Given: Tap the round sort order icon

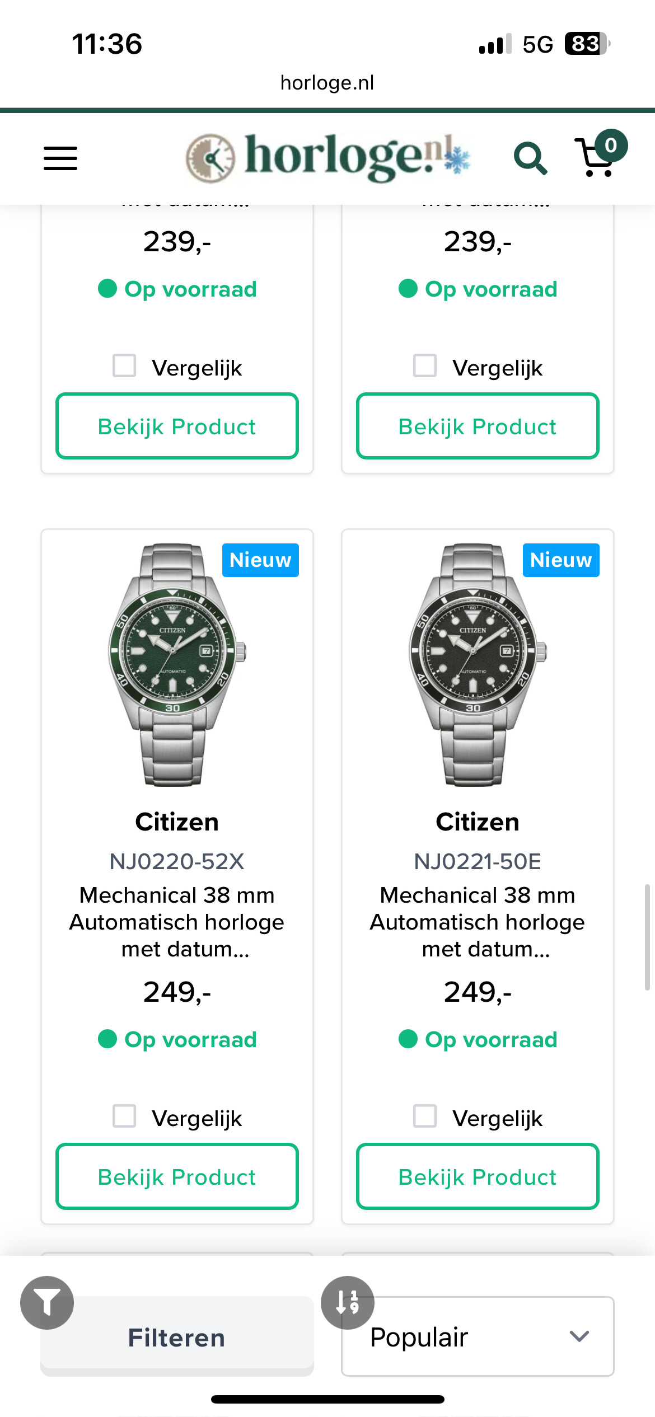Looking at the screenshot, I should [348, 1302].
